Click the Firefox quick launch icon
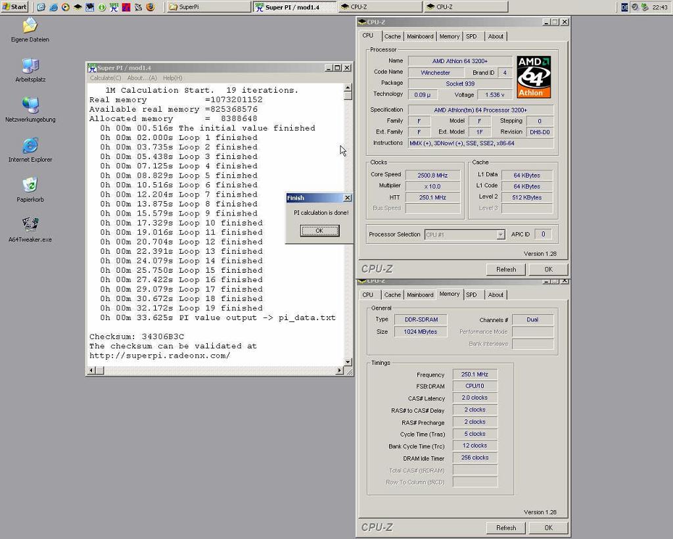Image resolution: width=673 pixels, height=539 pixels. tap(151, 7)
